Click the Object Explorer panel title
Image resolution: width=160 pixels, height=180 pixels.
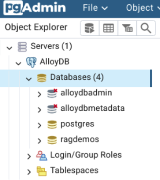tap(36, 27)
